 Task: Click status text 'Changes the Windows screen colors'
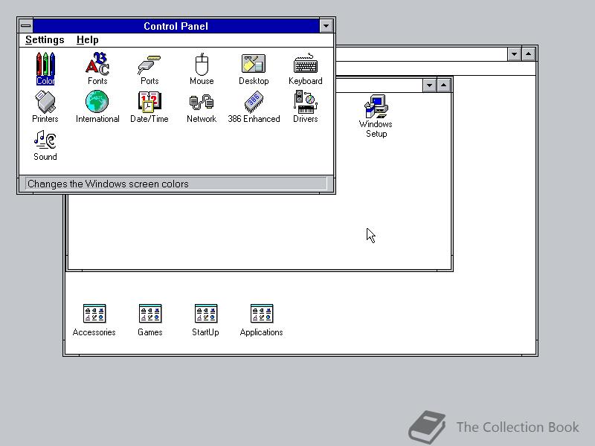(x=108, y=184)
